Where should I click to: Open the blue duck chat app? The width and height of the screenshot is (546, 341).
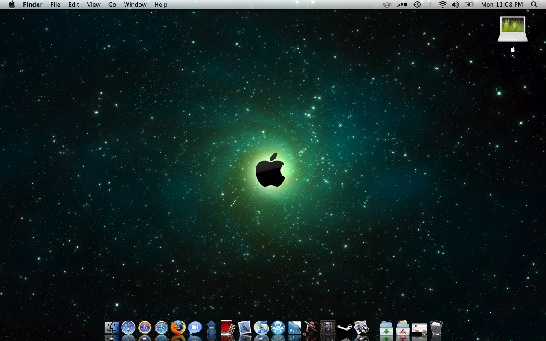(211, 328)
